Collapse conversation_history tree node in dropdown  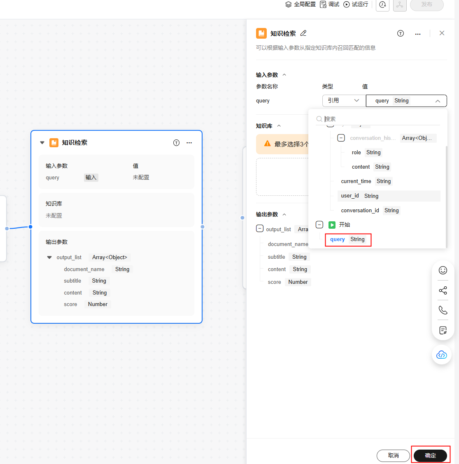tap(341, 138)
